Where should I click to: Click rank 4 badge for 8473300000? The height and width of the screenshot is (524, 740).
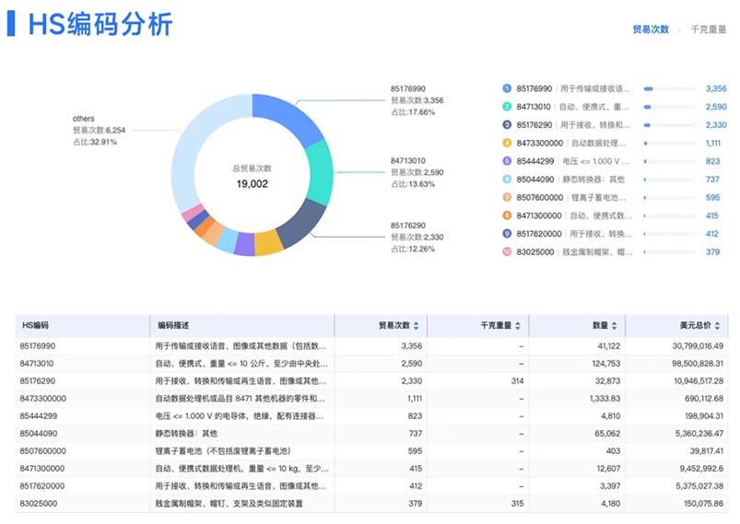tap(507, 143)
